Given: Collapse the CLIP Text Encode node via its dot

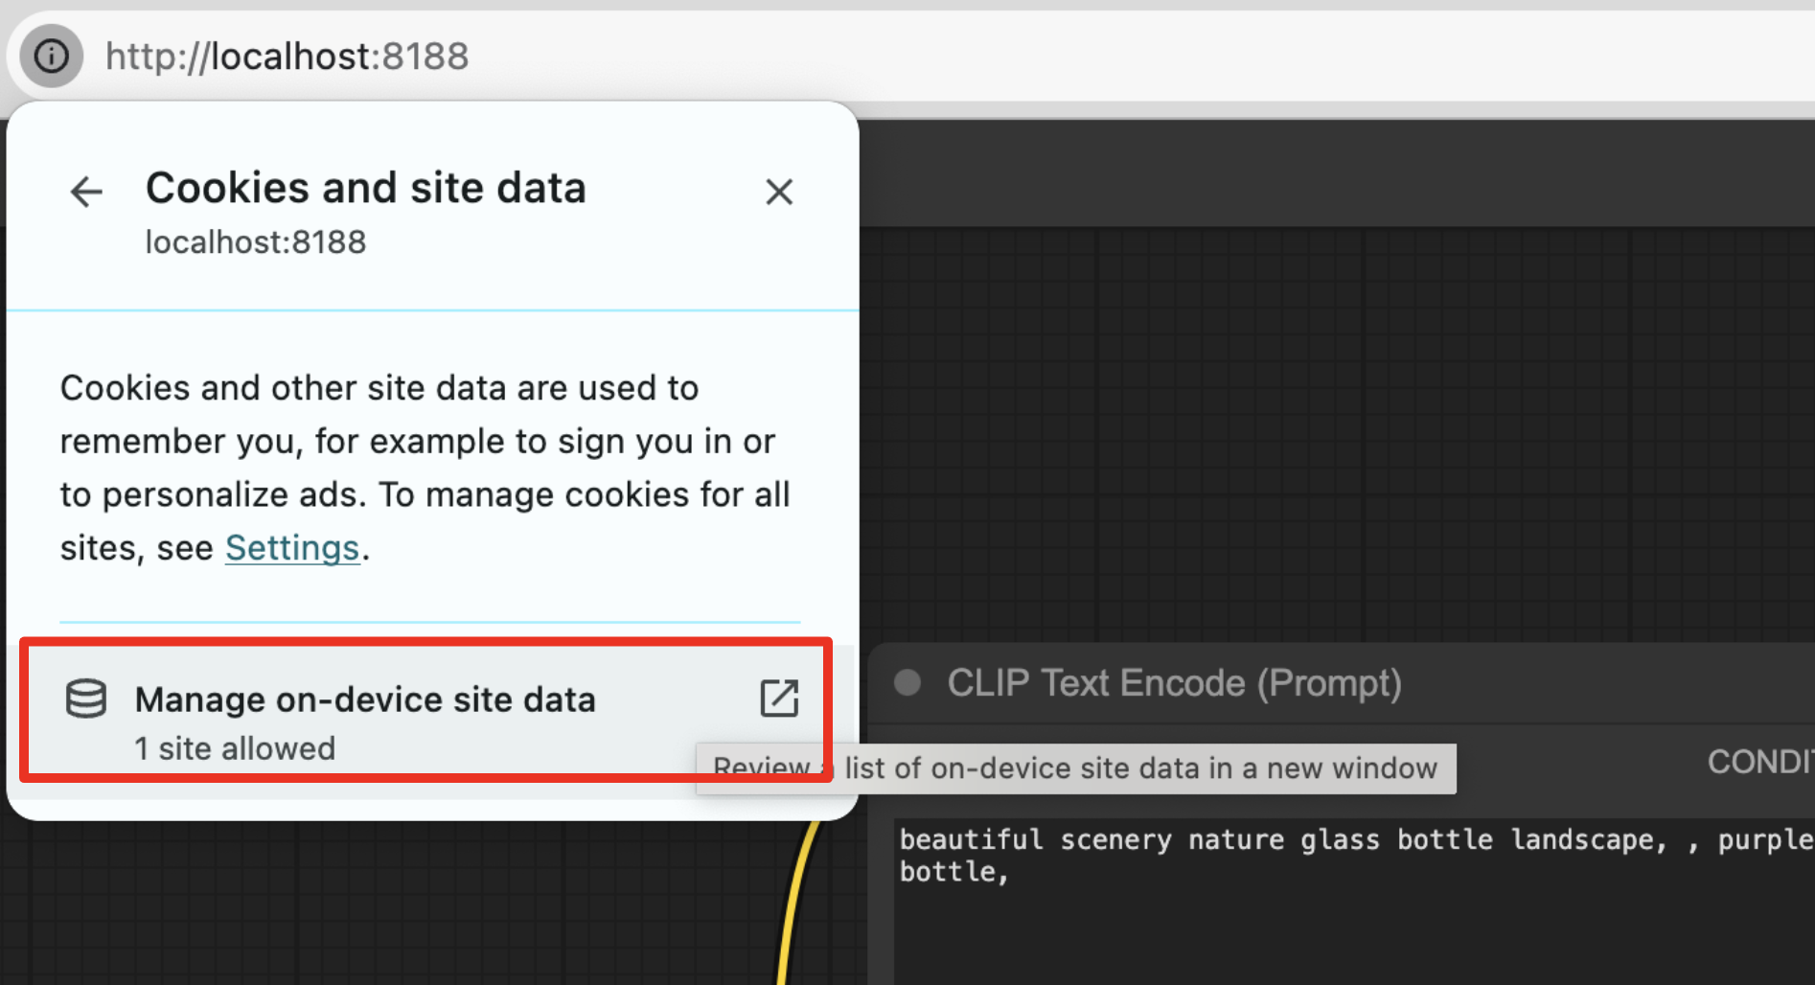Looking at the screenshot, I should click(907, 682).
